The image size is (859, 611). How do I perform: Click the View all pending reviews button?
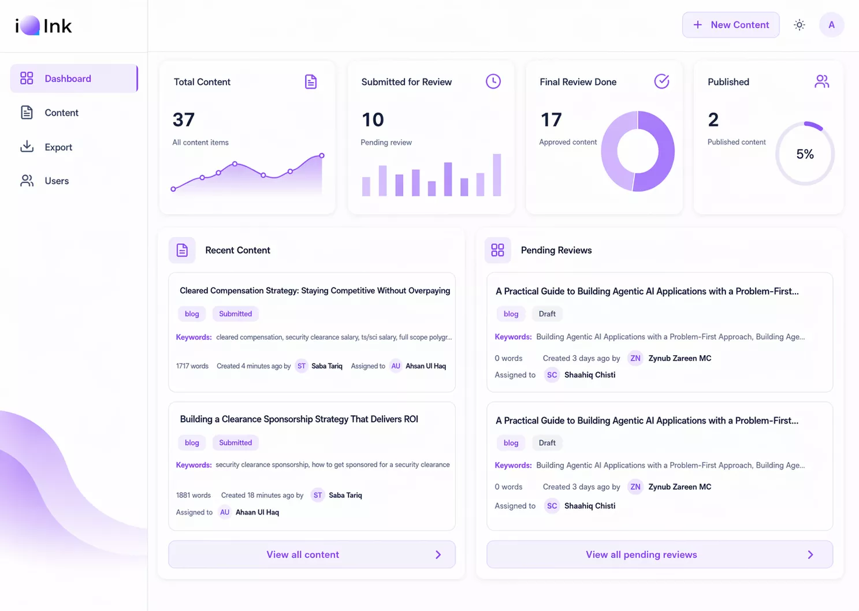[660, 554]
